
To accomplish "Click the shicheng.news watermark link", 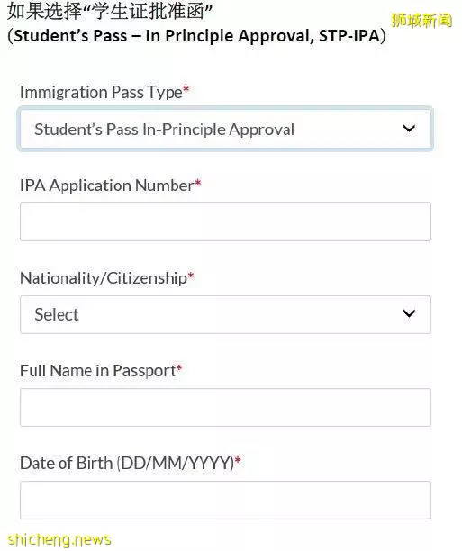I will tap(59, 539).
